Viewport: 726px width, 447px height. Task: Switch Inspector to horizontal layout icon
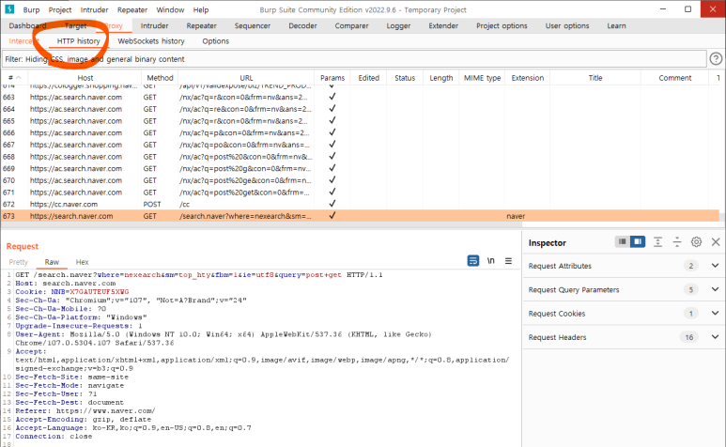pyautogui.click(x=623, y=241)
